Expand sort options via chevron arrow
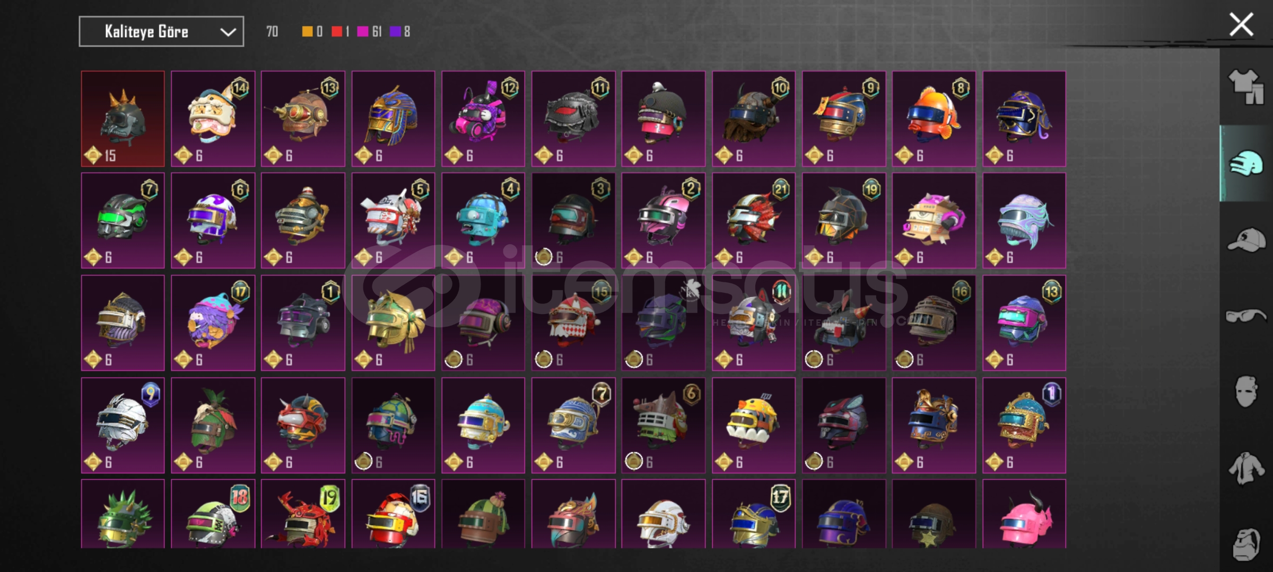 point(228,32)
